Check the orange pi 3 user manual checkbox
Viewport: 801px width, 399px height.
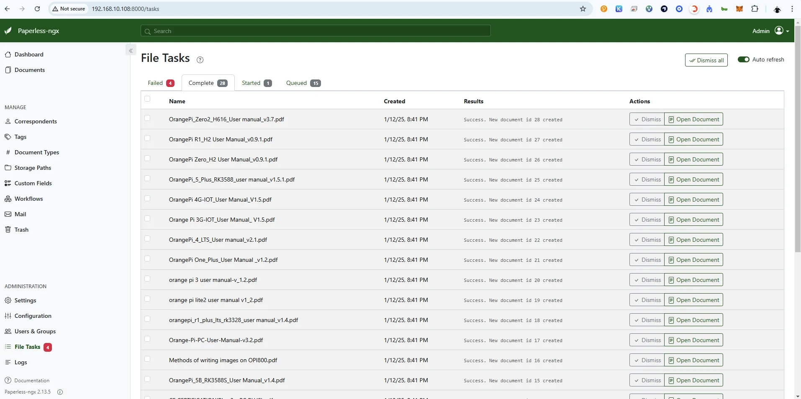click(147, 279)
